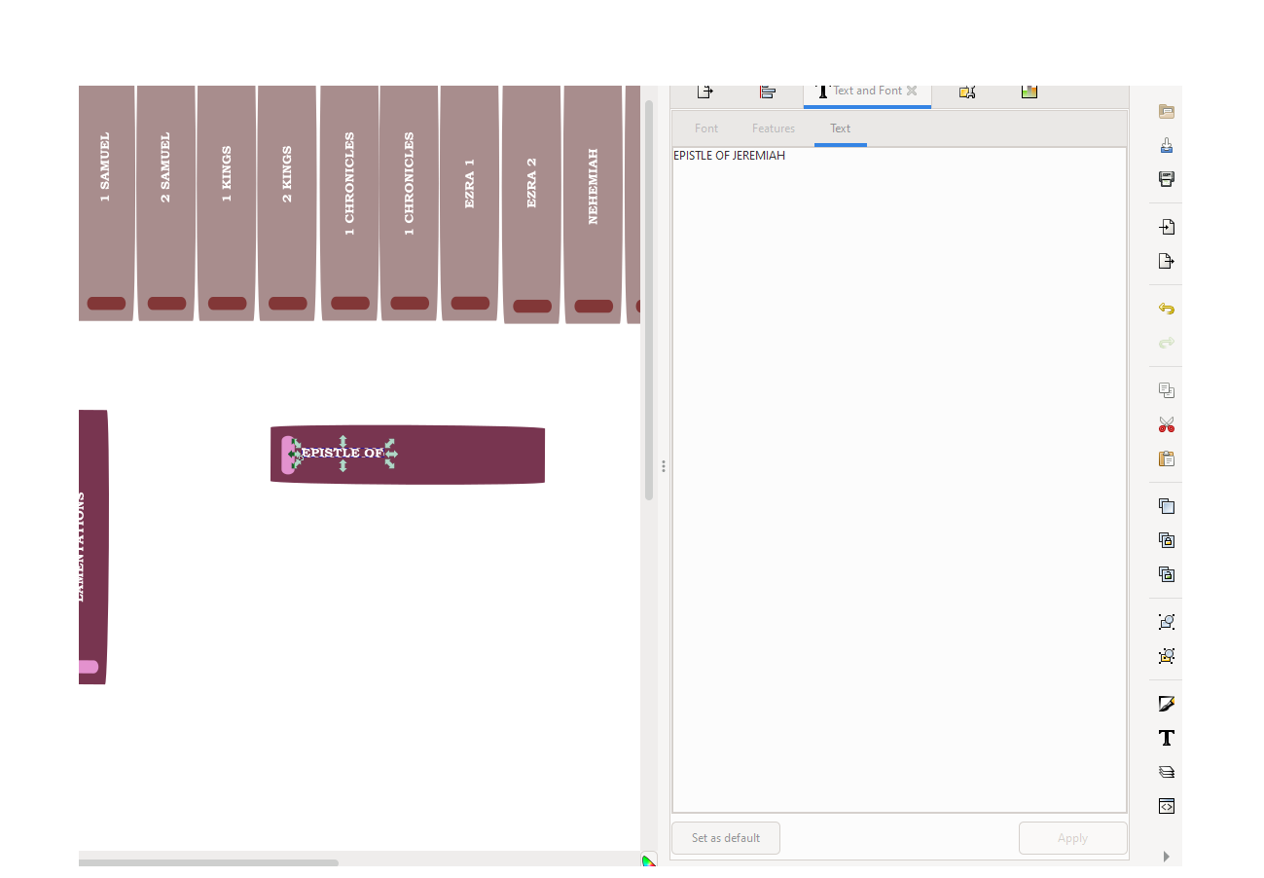This screenshot has width=1264, height=878.
Task: Paste from clipboard icon
Action: point(1166,458)
